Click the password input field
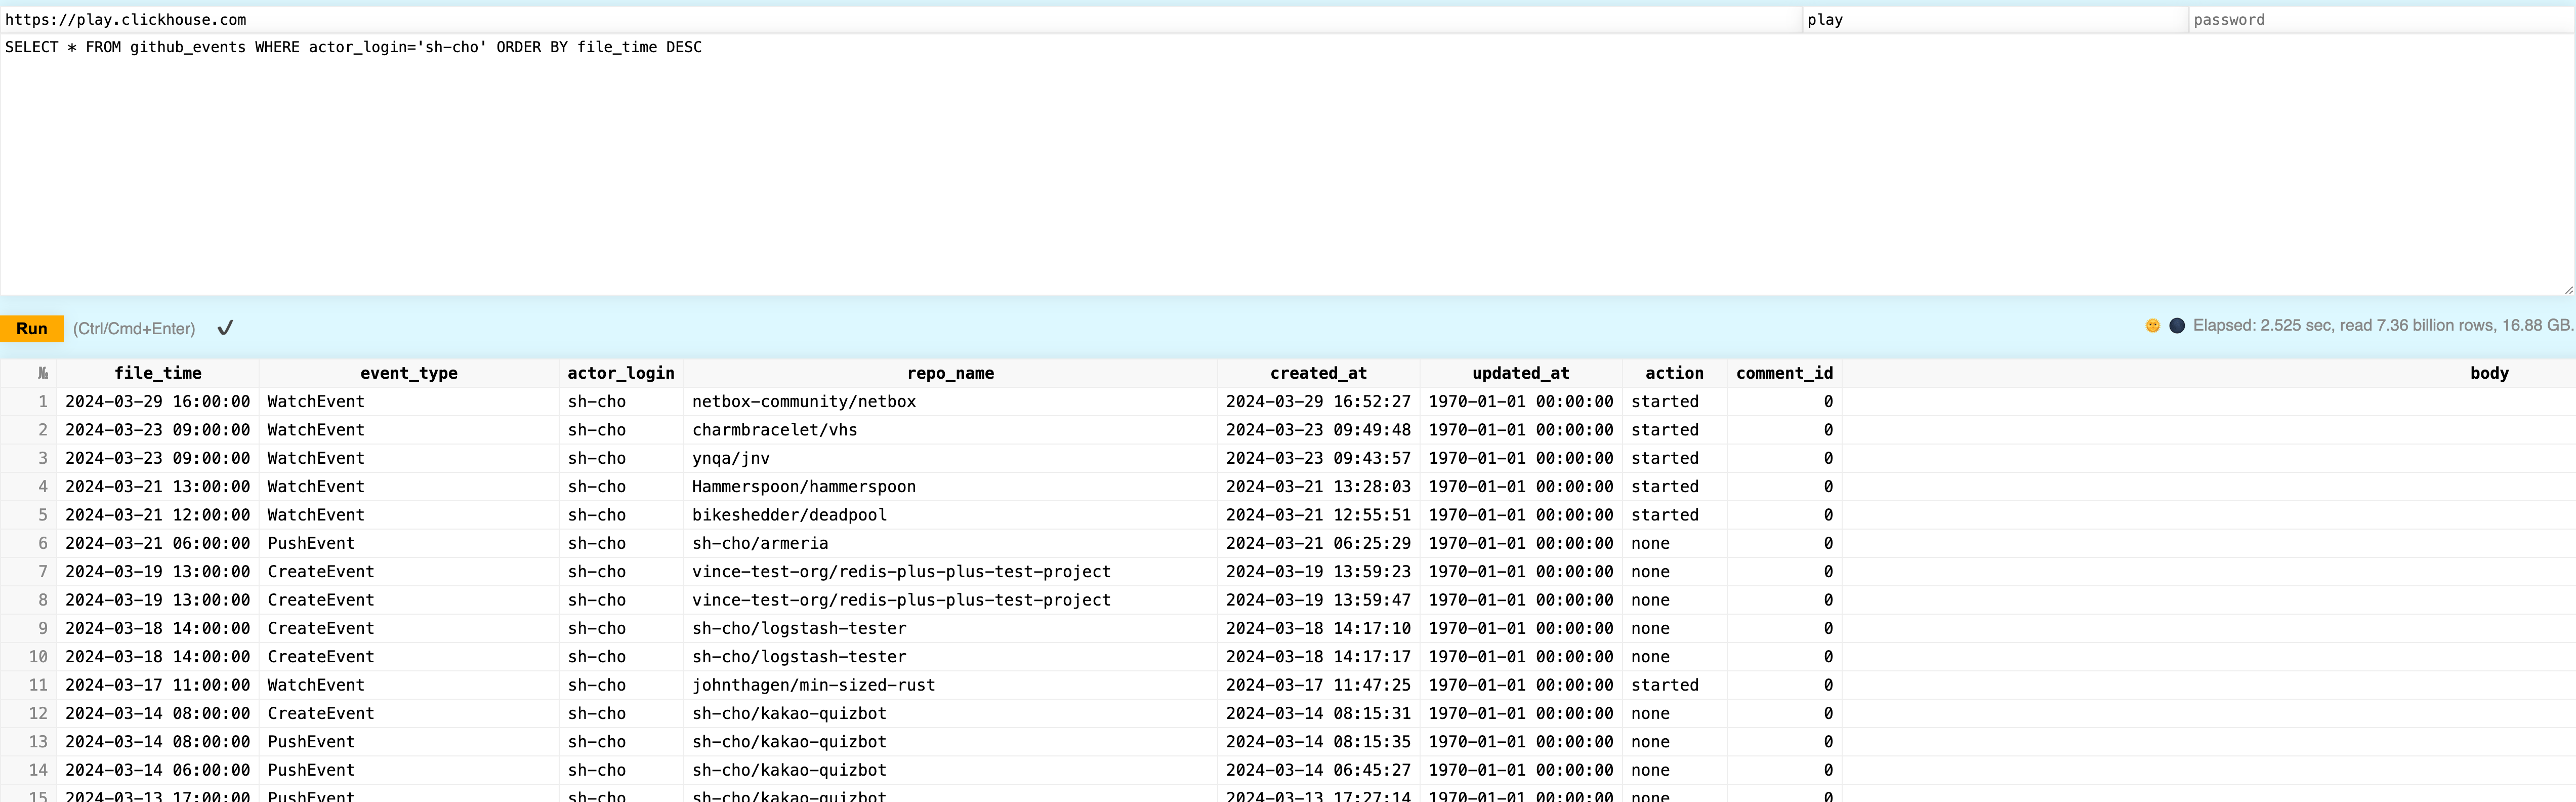Viewport: 2576px width, 802px height. tap(2380, 19)
